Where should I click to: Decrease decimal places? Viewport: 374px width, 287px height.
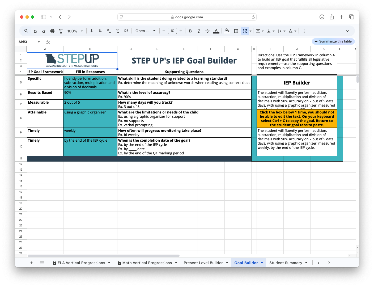pyautogui.click(x=108, y=31)
